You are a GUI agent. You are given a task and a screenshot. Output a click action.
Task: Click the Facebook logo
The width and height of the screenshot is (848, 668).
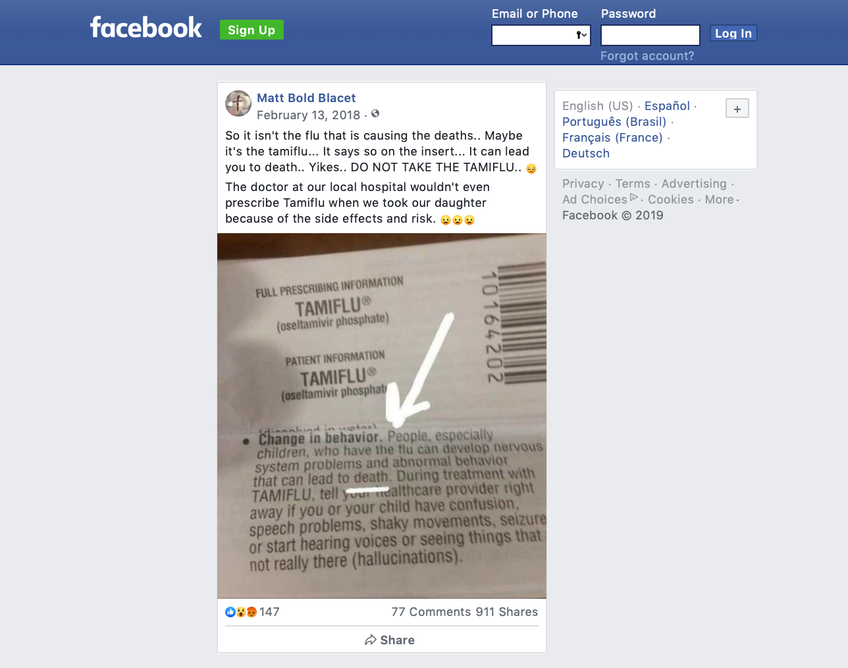point(146,28)
